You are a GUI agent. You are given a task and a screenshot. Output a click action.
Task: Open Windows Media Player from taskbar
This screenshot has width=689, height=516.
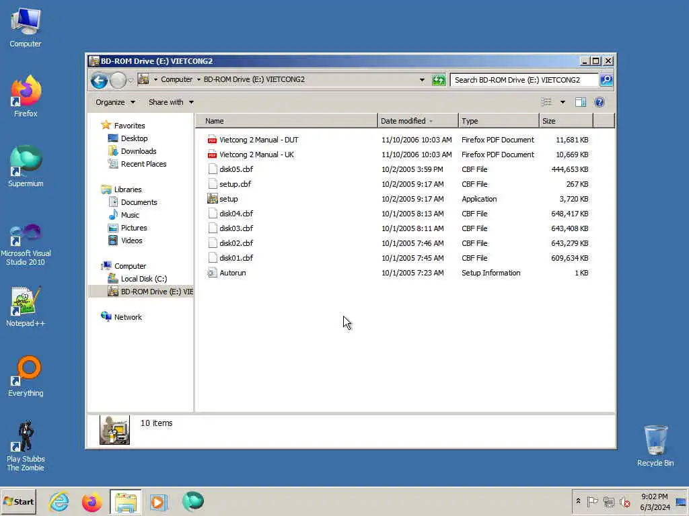[x=158, y=502]
